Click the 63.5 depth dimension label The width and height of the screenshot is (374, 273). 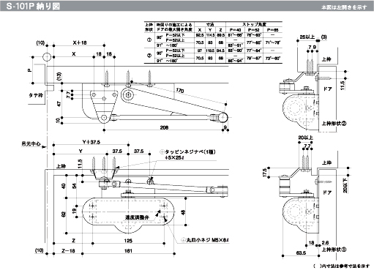tap(301, 253)
